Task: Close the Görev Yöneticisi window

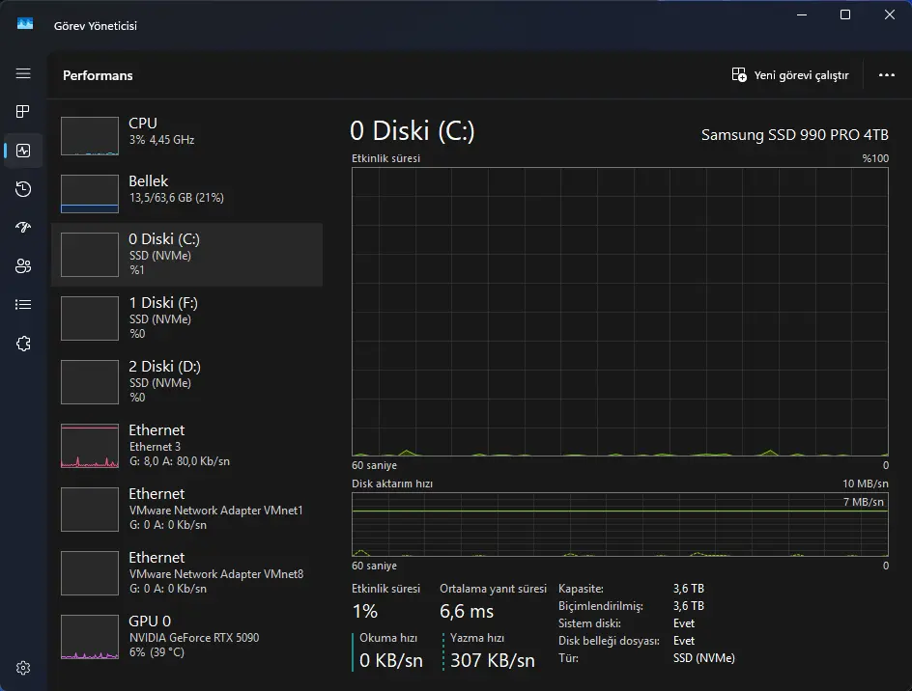Action: click(890, 14)
